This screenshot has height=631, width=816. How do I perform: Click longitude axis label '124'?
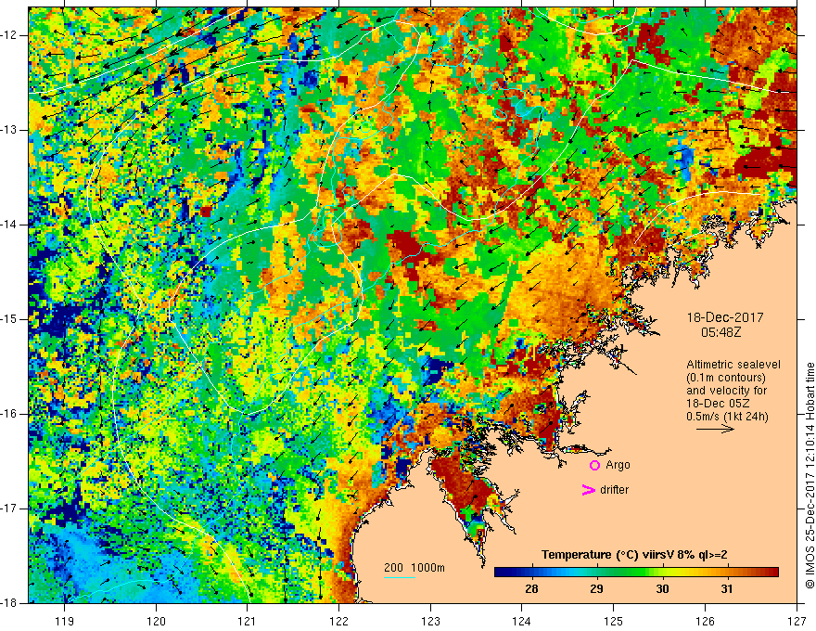(522, 621)
